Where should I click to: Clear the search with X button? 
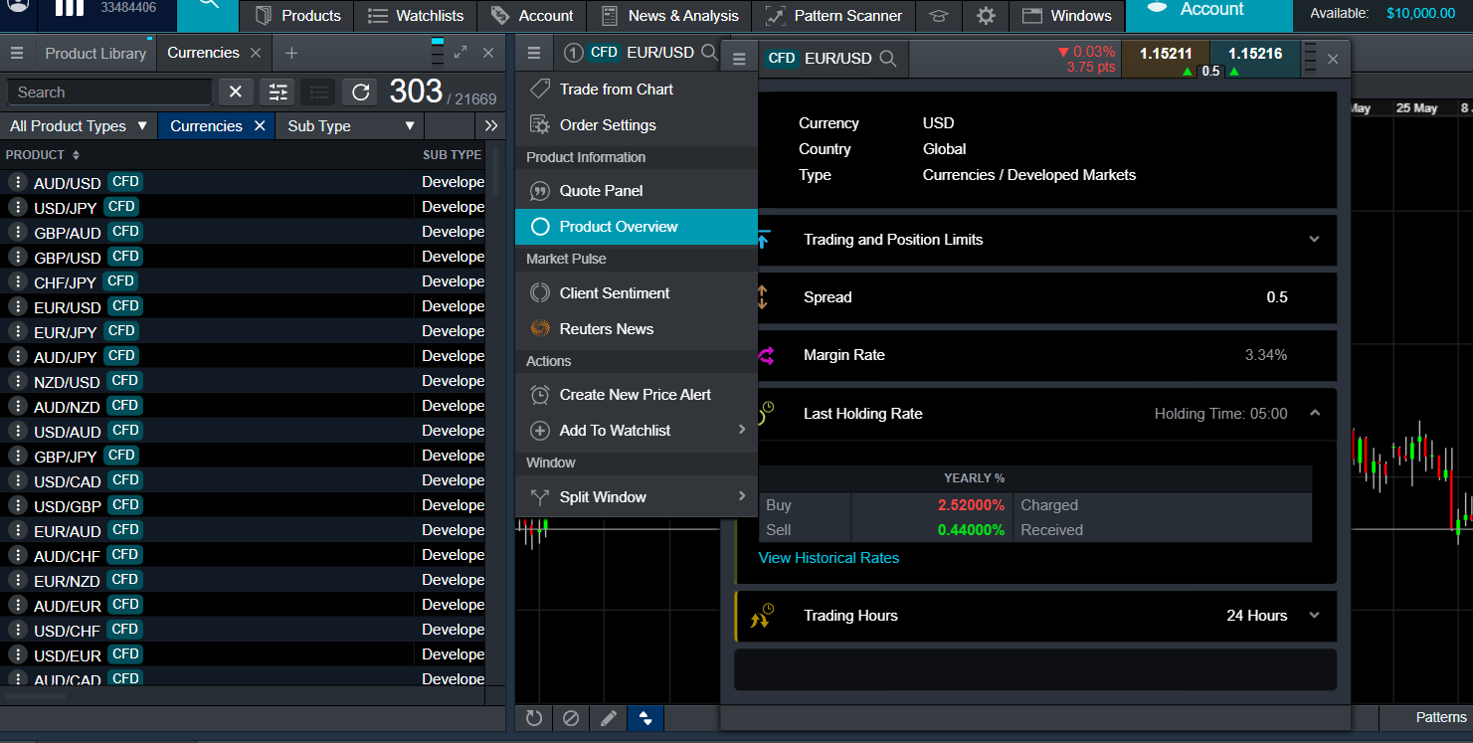[235, 92]
